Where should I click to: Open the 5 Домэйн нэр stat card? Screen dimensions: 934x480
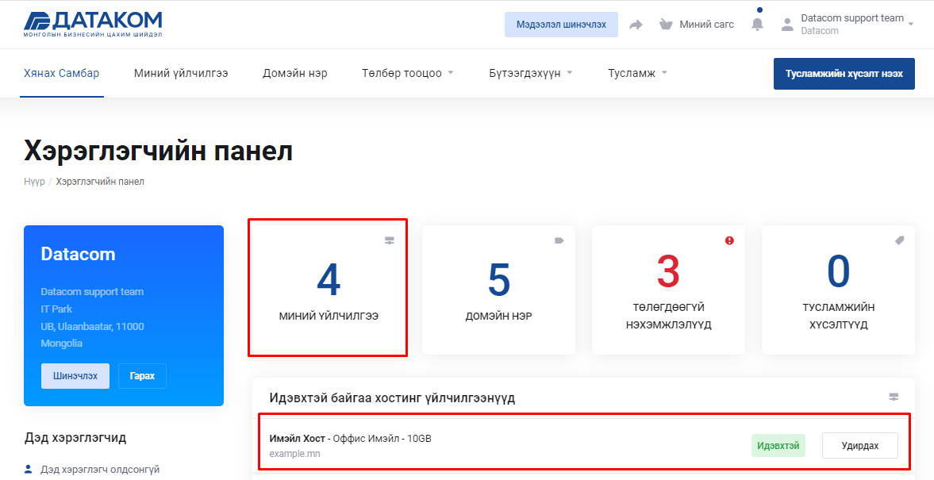click(x=498, y=290)
